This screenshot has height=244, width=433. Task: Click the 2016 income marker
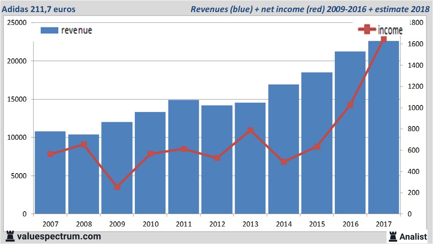coord(350,105)
